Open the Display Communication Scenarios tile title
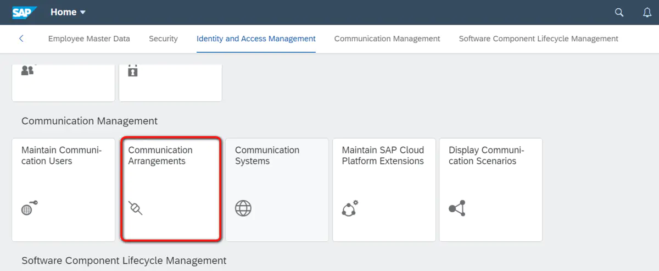This screenshot has width=659, height=271. 486,156
